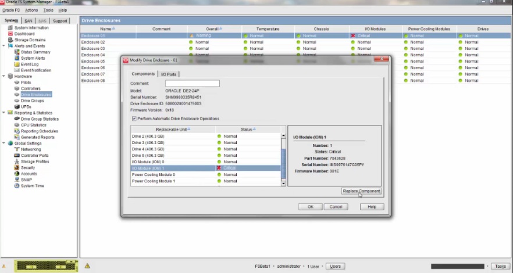Switch to the I/O Ports tab
This screenshot has height=273, width=513.
click(169, 74)
